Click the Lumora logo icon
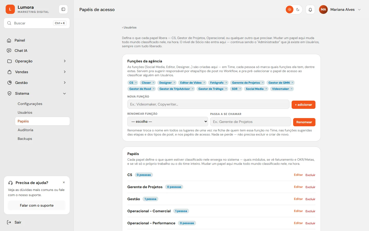This screenshot has width=369, height=231. (x=10, y=9)
